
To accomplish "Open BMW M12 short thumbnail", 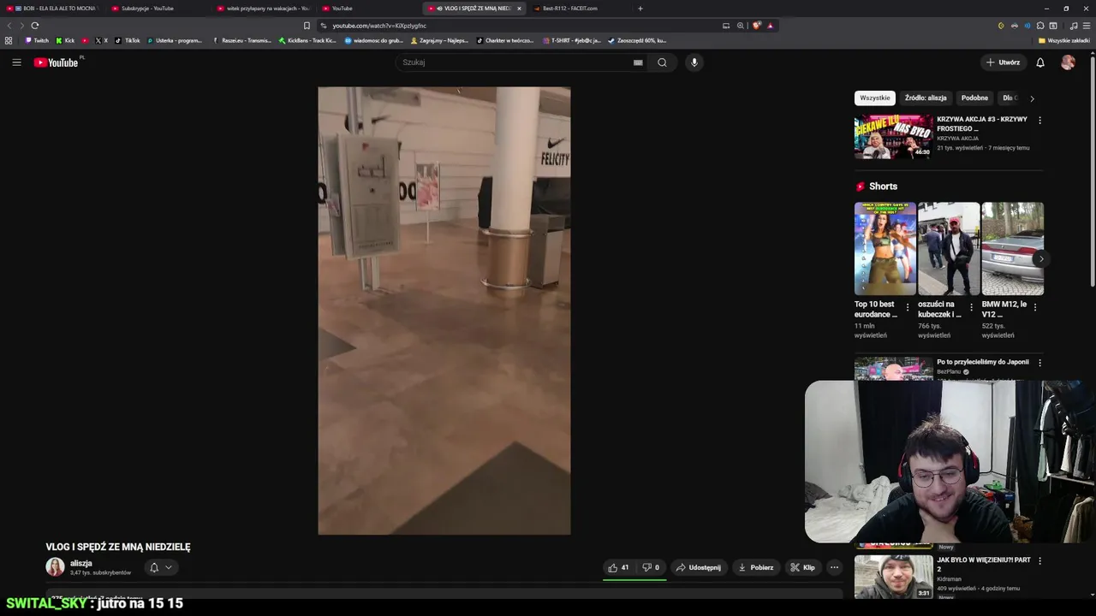I will pos(1012,248).
